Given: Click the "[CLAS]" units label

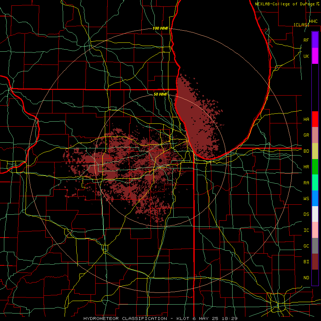Looking at the screenshot, I should [301, 25].
